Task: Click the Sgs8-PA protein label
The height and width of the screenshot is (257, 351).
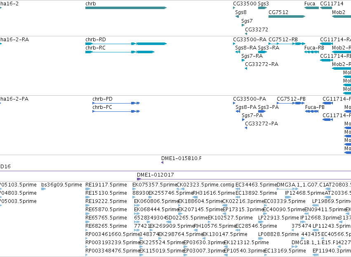Action: pos(246,107)
